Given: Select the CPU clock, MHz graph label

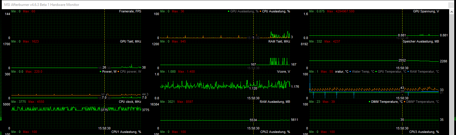Looking at the screenshot, I should tap(130, 102).
